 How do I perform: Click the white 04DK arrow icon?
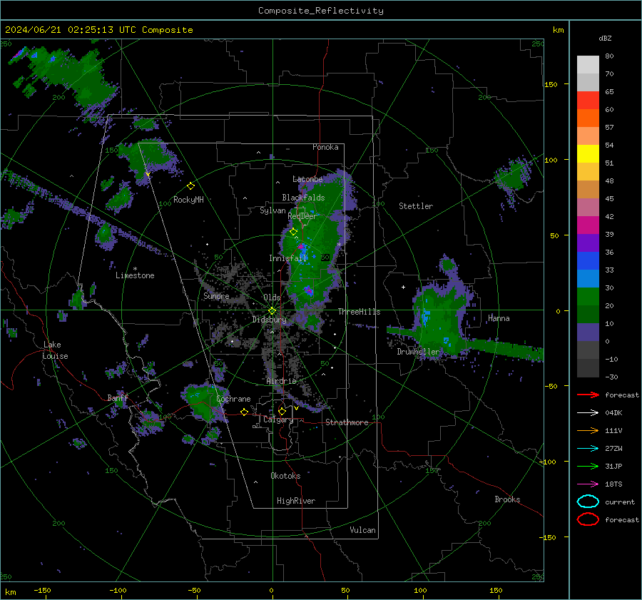(x=588, y=413)
